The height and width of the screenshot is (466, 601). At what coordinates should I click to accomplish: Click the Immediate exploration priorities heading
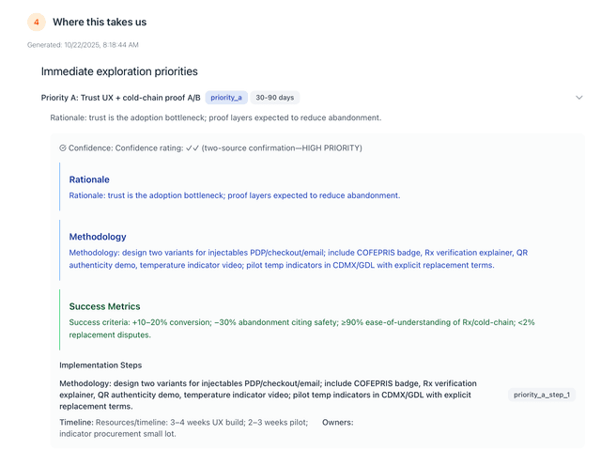point(119,71)
